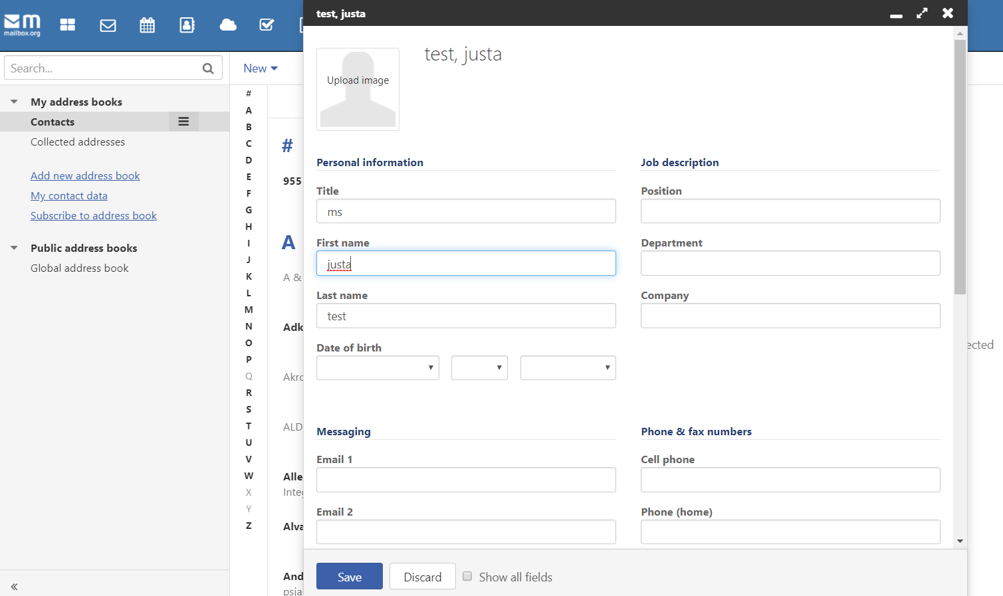Click the search magnifier icon

coord(208,68)
